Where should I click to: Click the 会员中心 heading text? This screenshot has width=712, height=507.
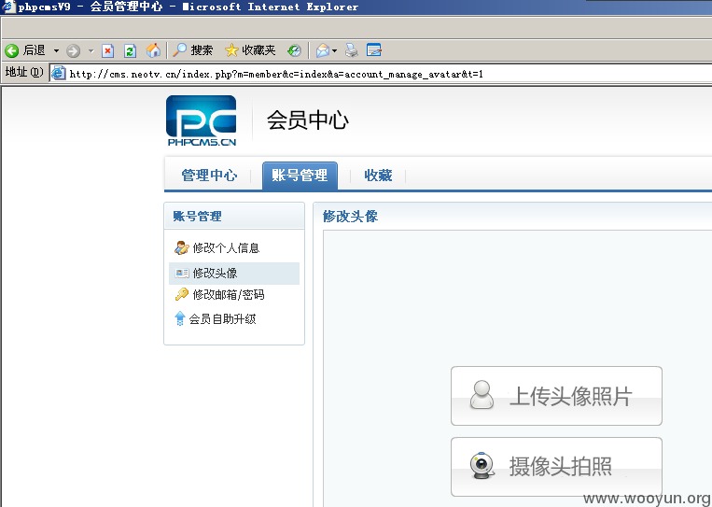(308, 120)
